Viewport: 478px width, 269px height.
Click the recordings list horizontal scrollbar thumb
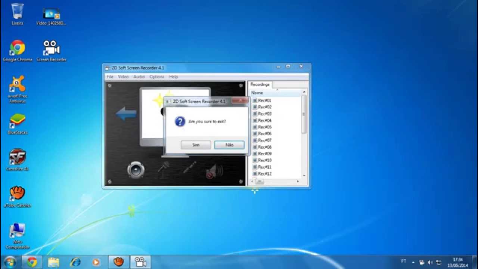260,182
